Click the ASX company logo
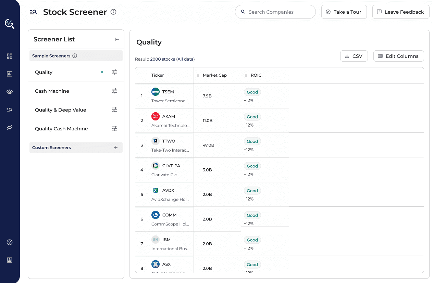 pos(156,264)
